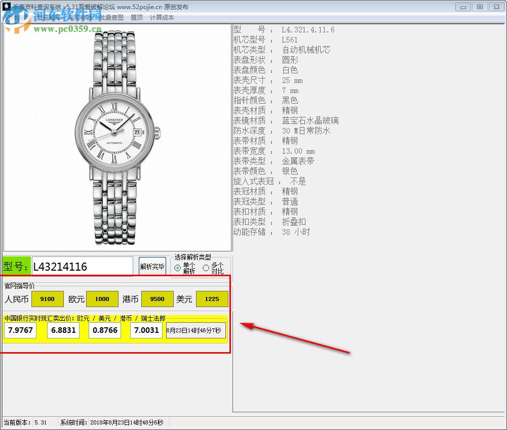Click the 表镜材质 蓝宝石水晶玻璃 line
Viewport: 507px width, 430px height.
tap(286, 120)
